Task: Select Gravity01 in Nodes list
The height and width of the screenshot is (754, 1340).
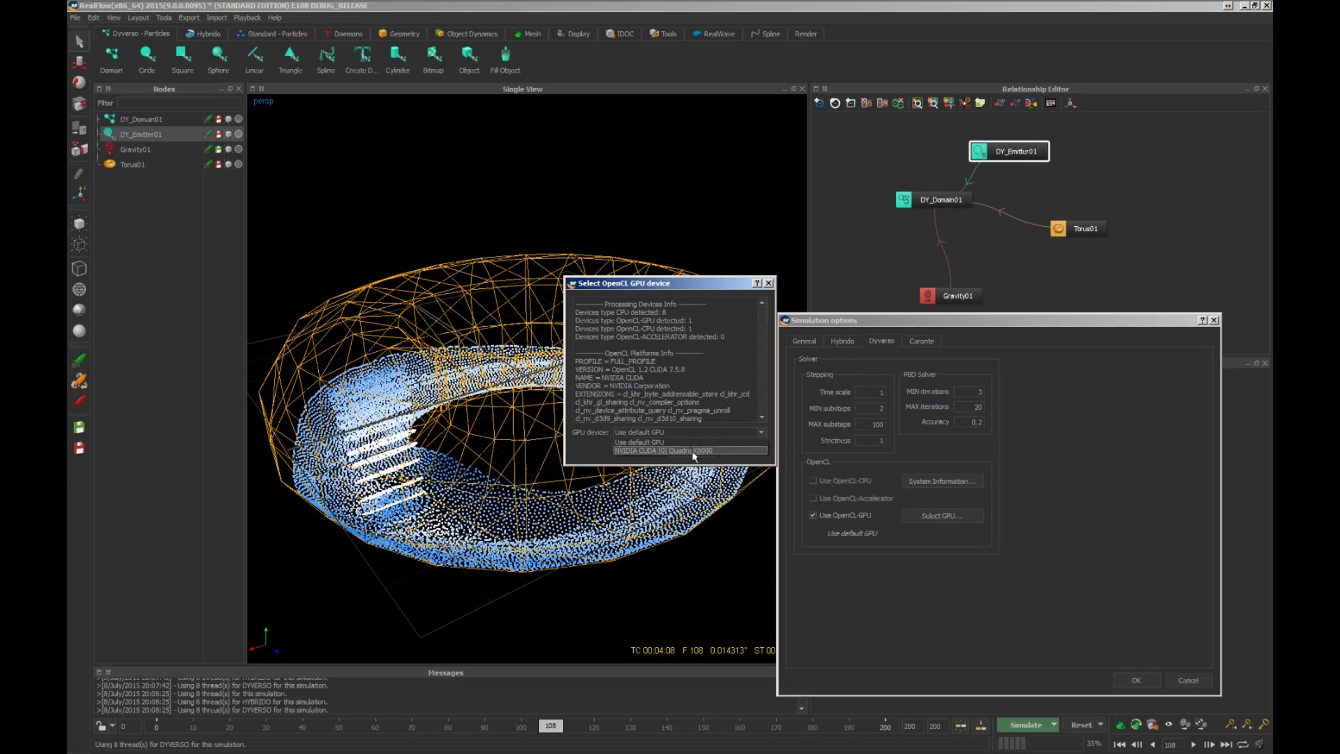Action: tap(135, 149)
